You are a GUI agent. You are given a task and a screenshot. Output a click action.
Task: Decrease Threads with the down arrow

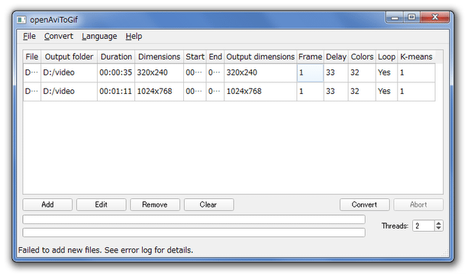coord(438,228)
